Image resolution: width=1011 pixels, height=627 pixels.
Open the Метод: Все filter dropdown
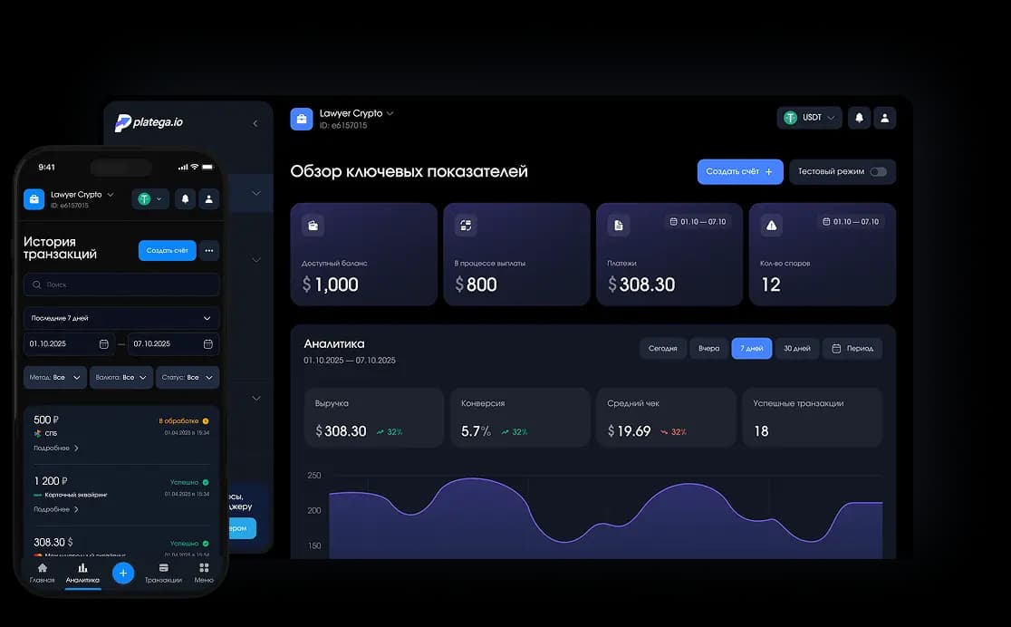(x=54, y=377)
